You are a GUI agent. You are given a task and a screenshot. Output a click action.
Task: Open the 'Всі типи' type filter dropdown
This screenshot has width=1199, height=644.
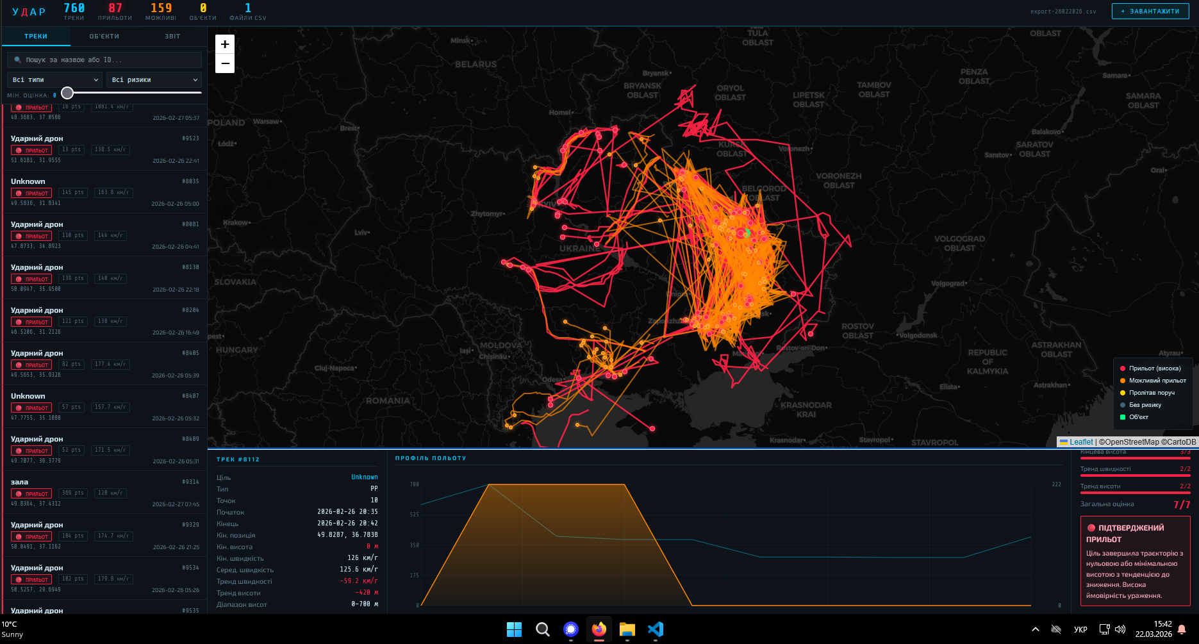click(x=55, y=79)
